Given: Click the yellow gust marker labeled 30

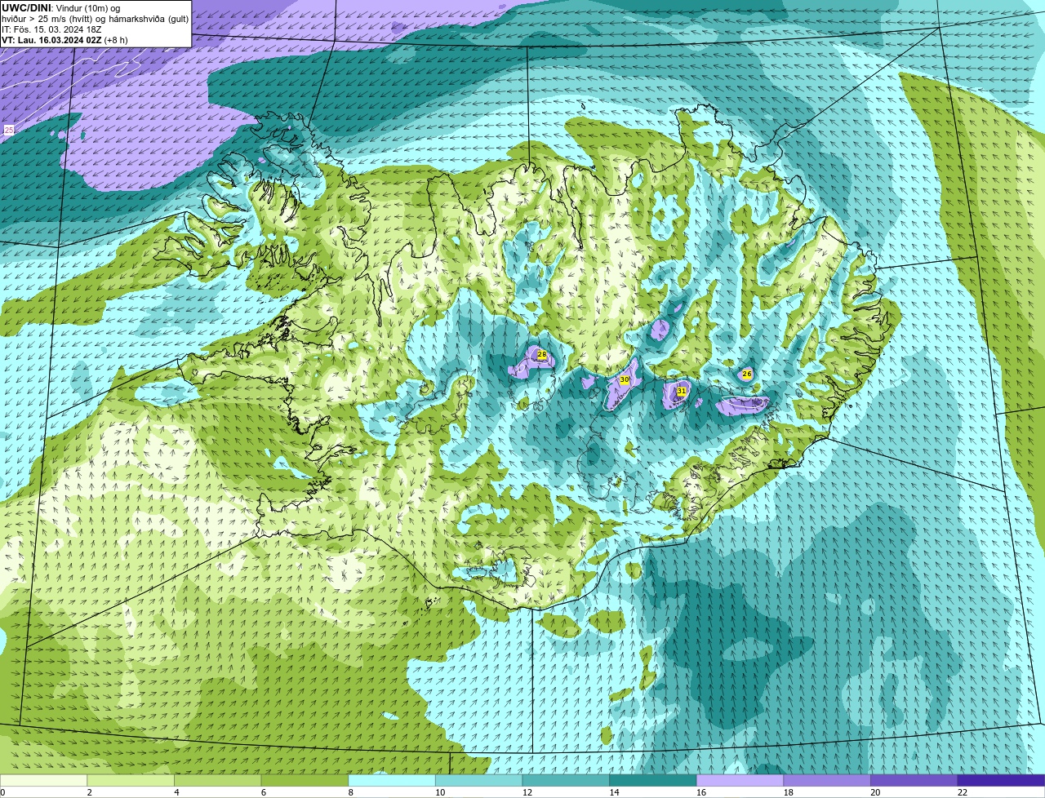Looking at the screenshot, I should pos(625,380).
